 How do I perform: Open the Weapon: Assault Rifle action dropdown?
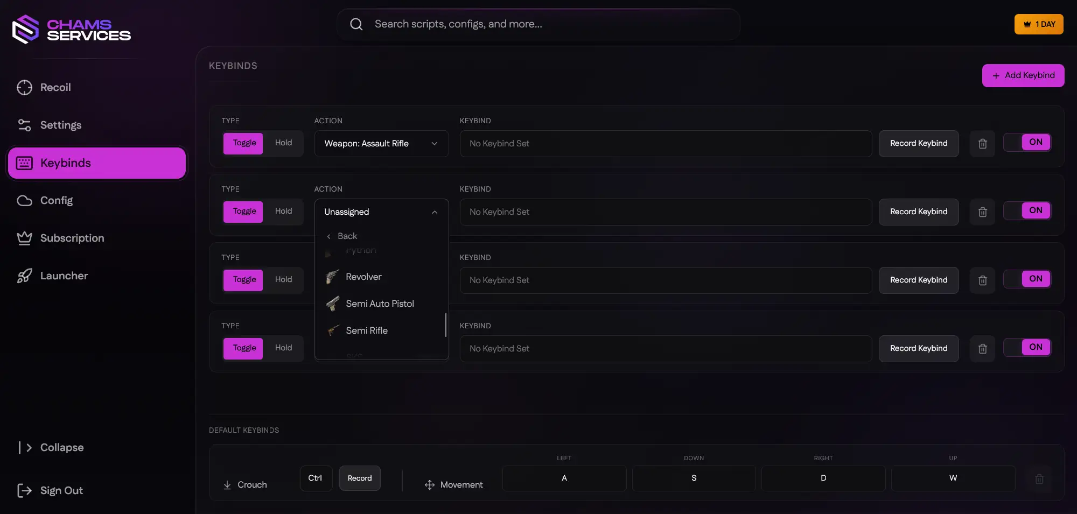pos(381,144)
